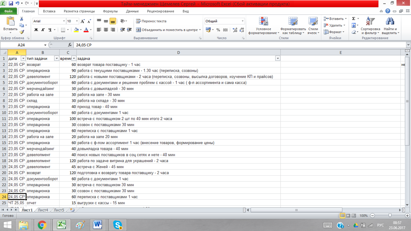Click the AutoSum sigma icon
This screenshot has width=411, height=231.
[x=354, y=19]
